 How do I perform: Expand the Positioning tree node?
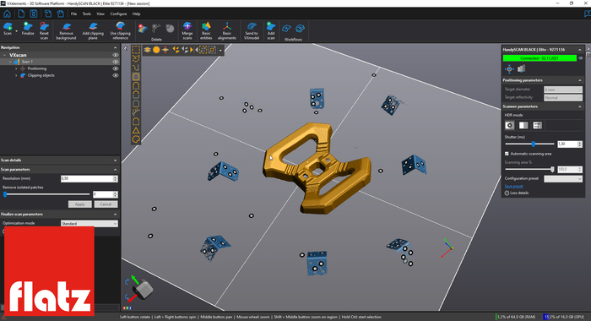coord(16,68)
